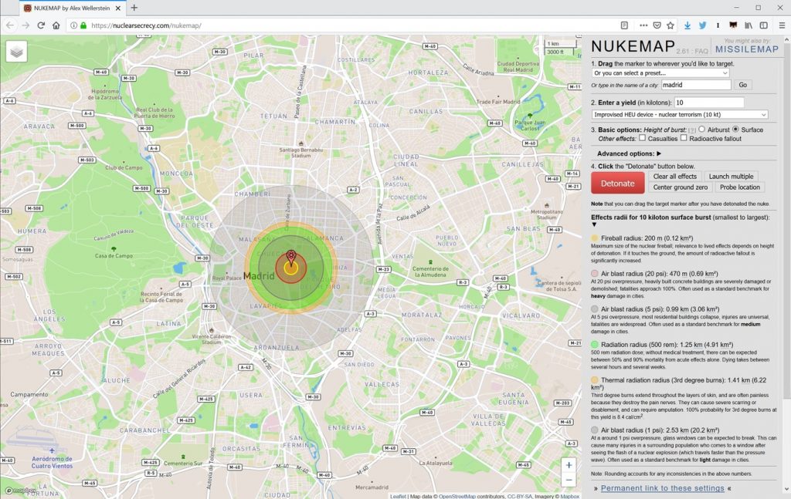Click the 20 psi air blast pink swatch
The width and height of the screenshot is (791, 499).
pyautogui.click(x=595, y=274)
